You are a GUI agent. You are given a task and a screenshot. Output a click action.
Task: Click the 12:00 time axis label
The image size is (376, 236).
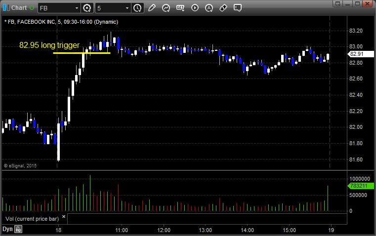tap(164, 230)
